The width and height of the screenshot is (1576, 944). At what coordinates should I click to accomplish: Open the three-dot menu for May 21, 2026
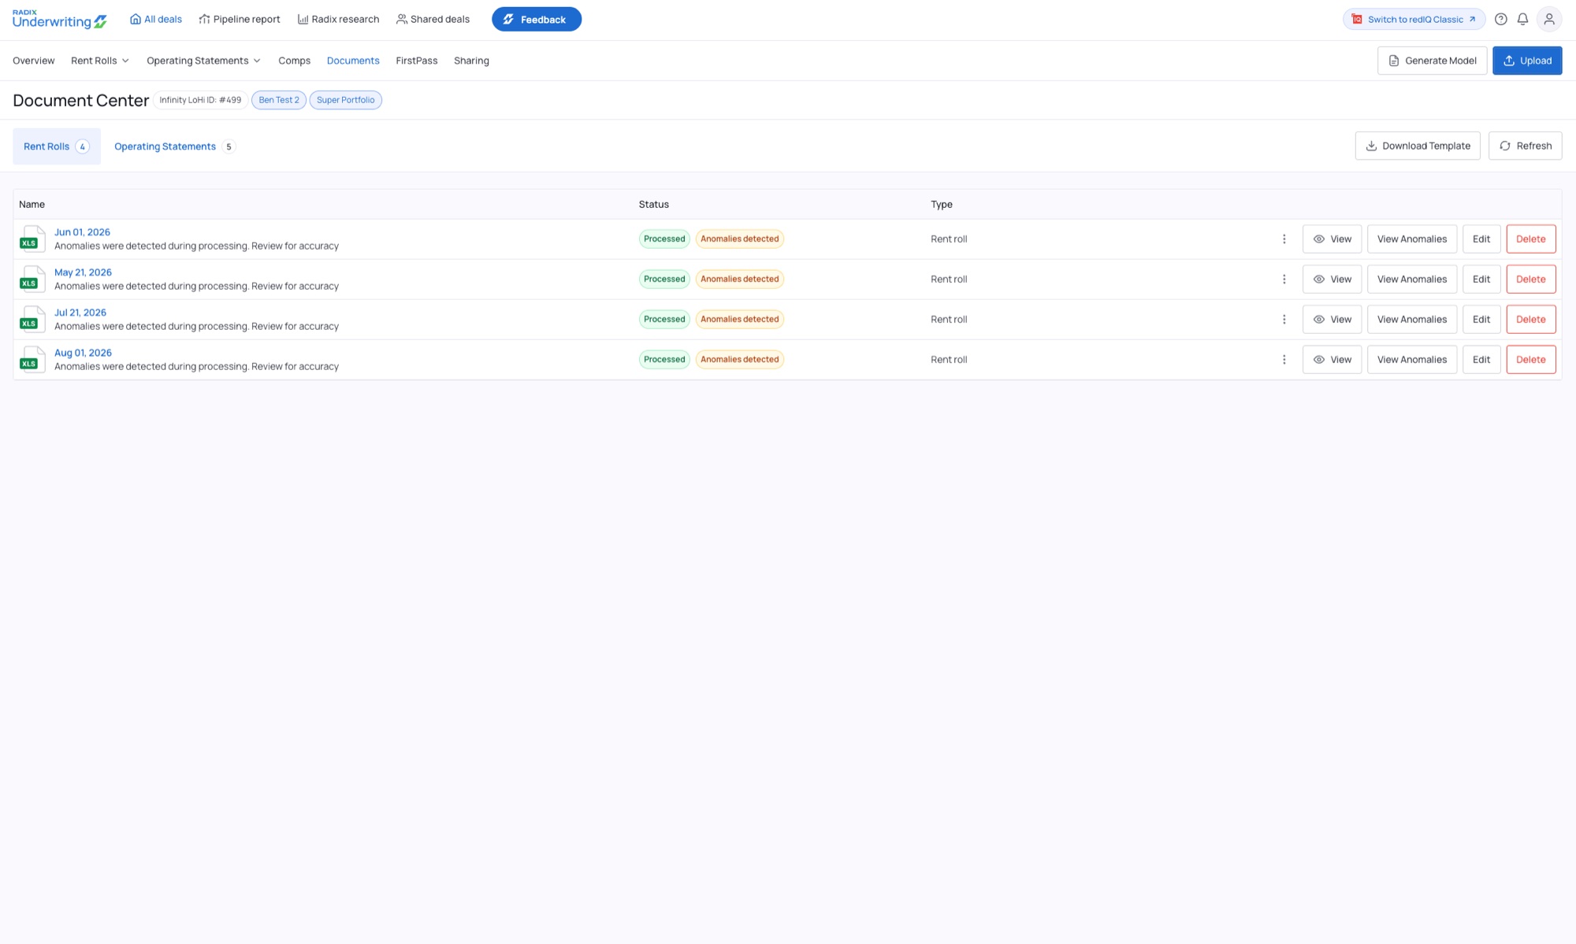coord(1284,279)
